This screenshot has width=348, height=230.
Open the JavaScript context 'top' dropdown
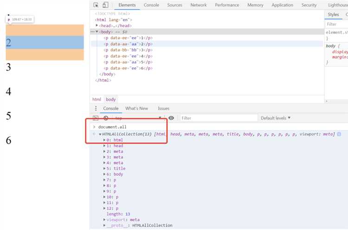(x=138, y=118)
